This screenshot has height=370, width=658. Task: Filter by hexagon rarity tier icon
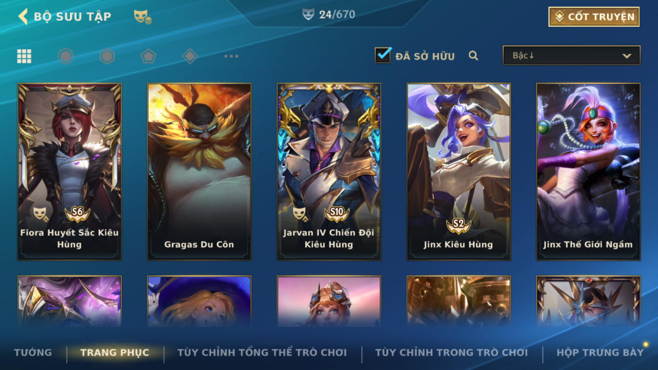click(107, 56)
